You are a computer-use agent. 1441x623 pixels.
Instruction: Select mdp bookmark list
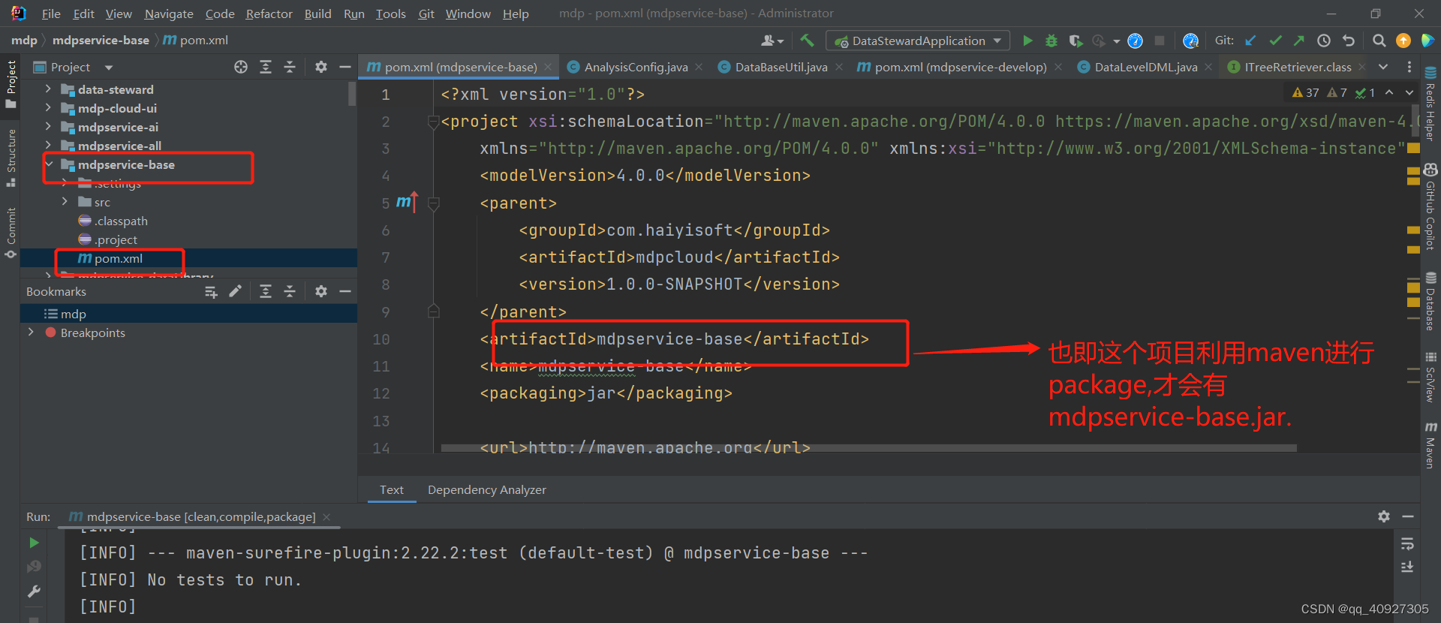(188, 314)
